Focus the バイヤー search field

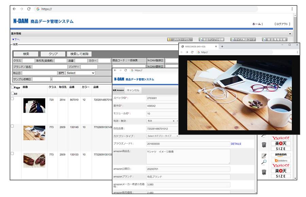(89, 67)
